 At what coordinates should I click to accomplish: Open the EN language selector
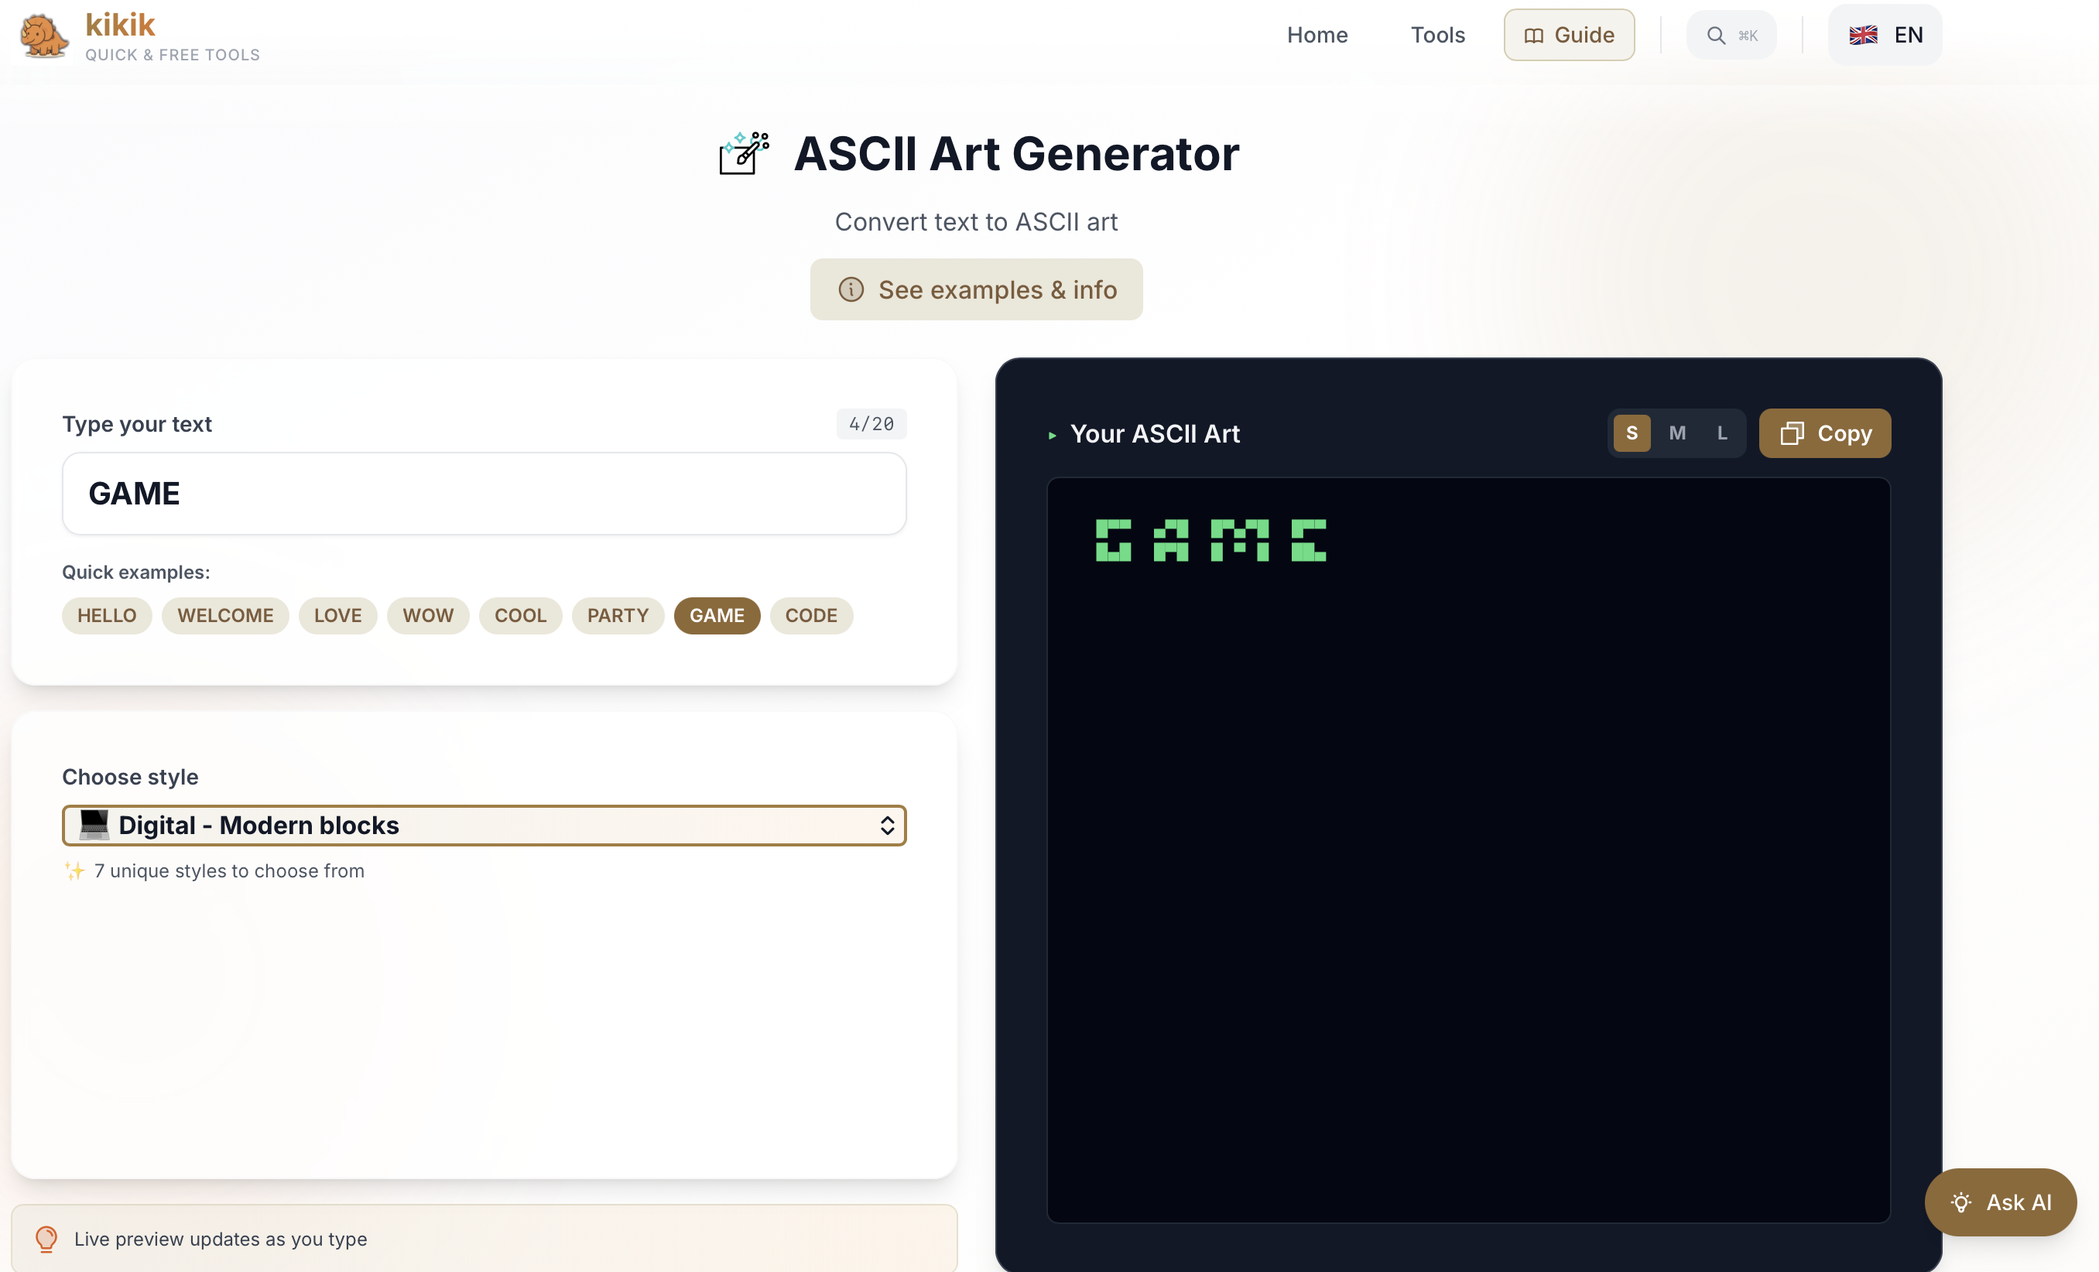(1907, 36)
